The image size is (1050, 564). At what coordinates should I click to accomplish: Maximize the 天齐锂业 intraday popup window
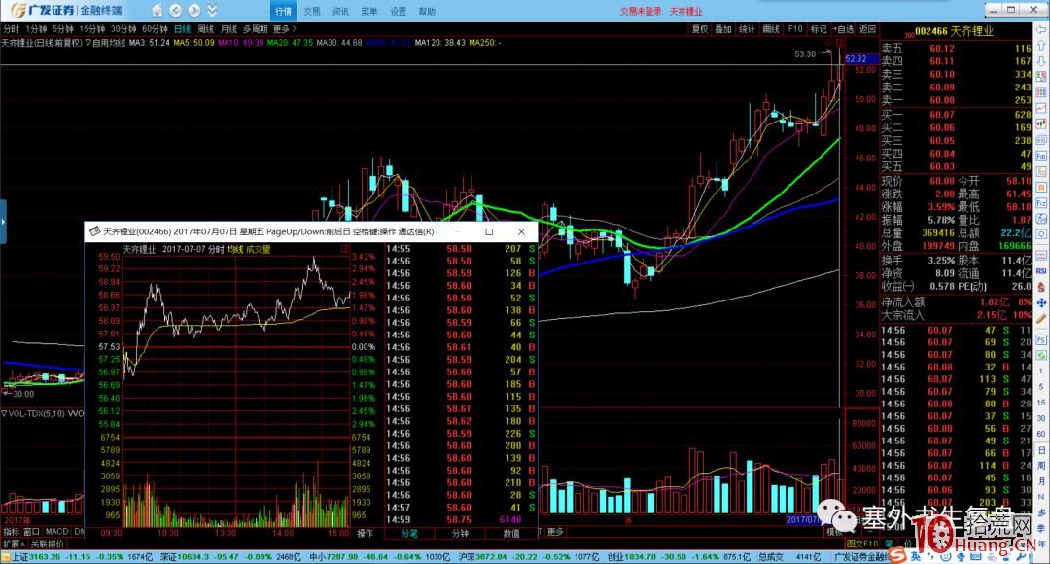(489, 231)
